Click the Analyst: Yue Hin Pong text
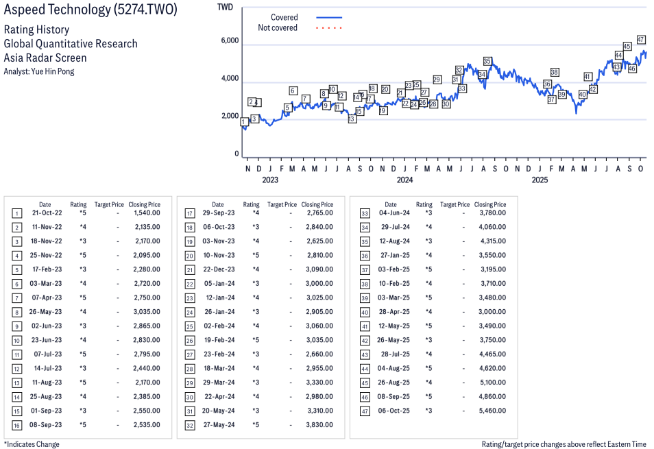 (39, 71)
